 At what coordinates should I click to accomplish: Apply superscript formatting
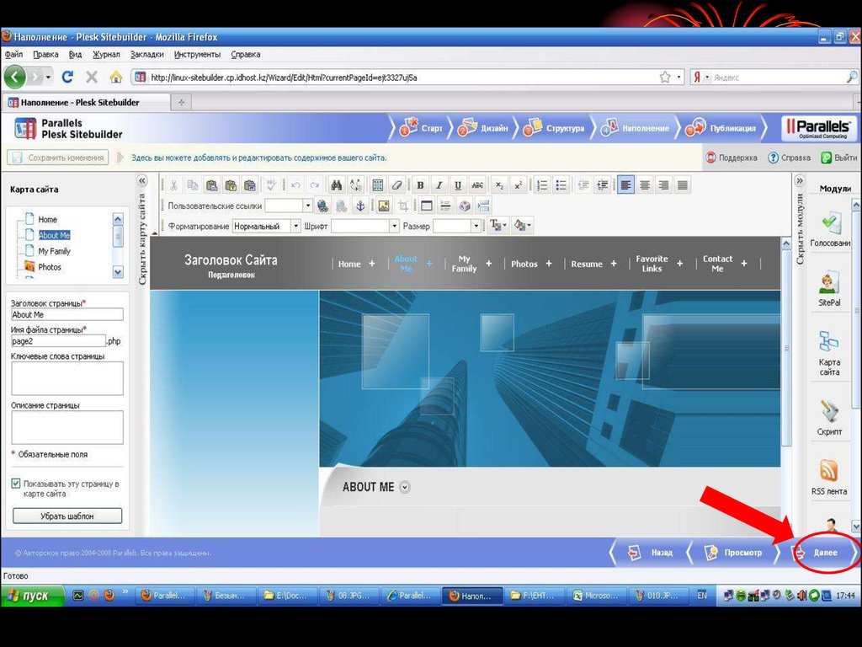click(x=518, y=185)
